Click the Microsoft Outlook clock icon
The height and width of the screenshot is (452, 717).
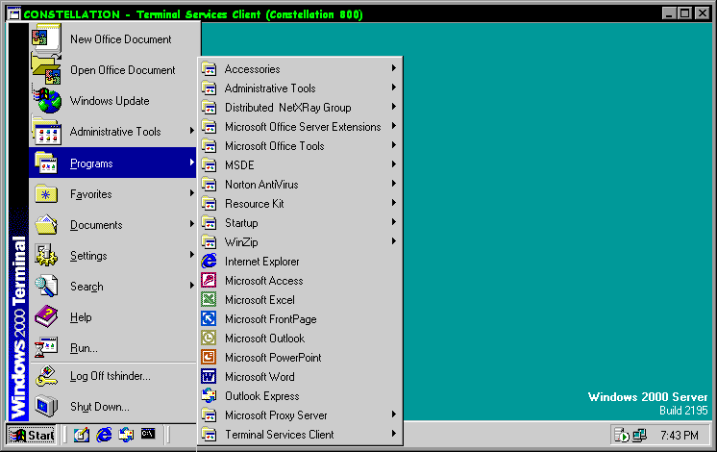click(x=209, y=339)
